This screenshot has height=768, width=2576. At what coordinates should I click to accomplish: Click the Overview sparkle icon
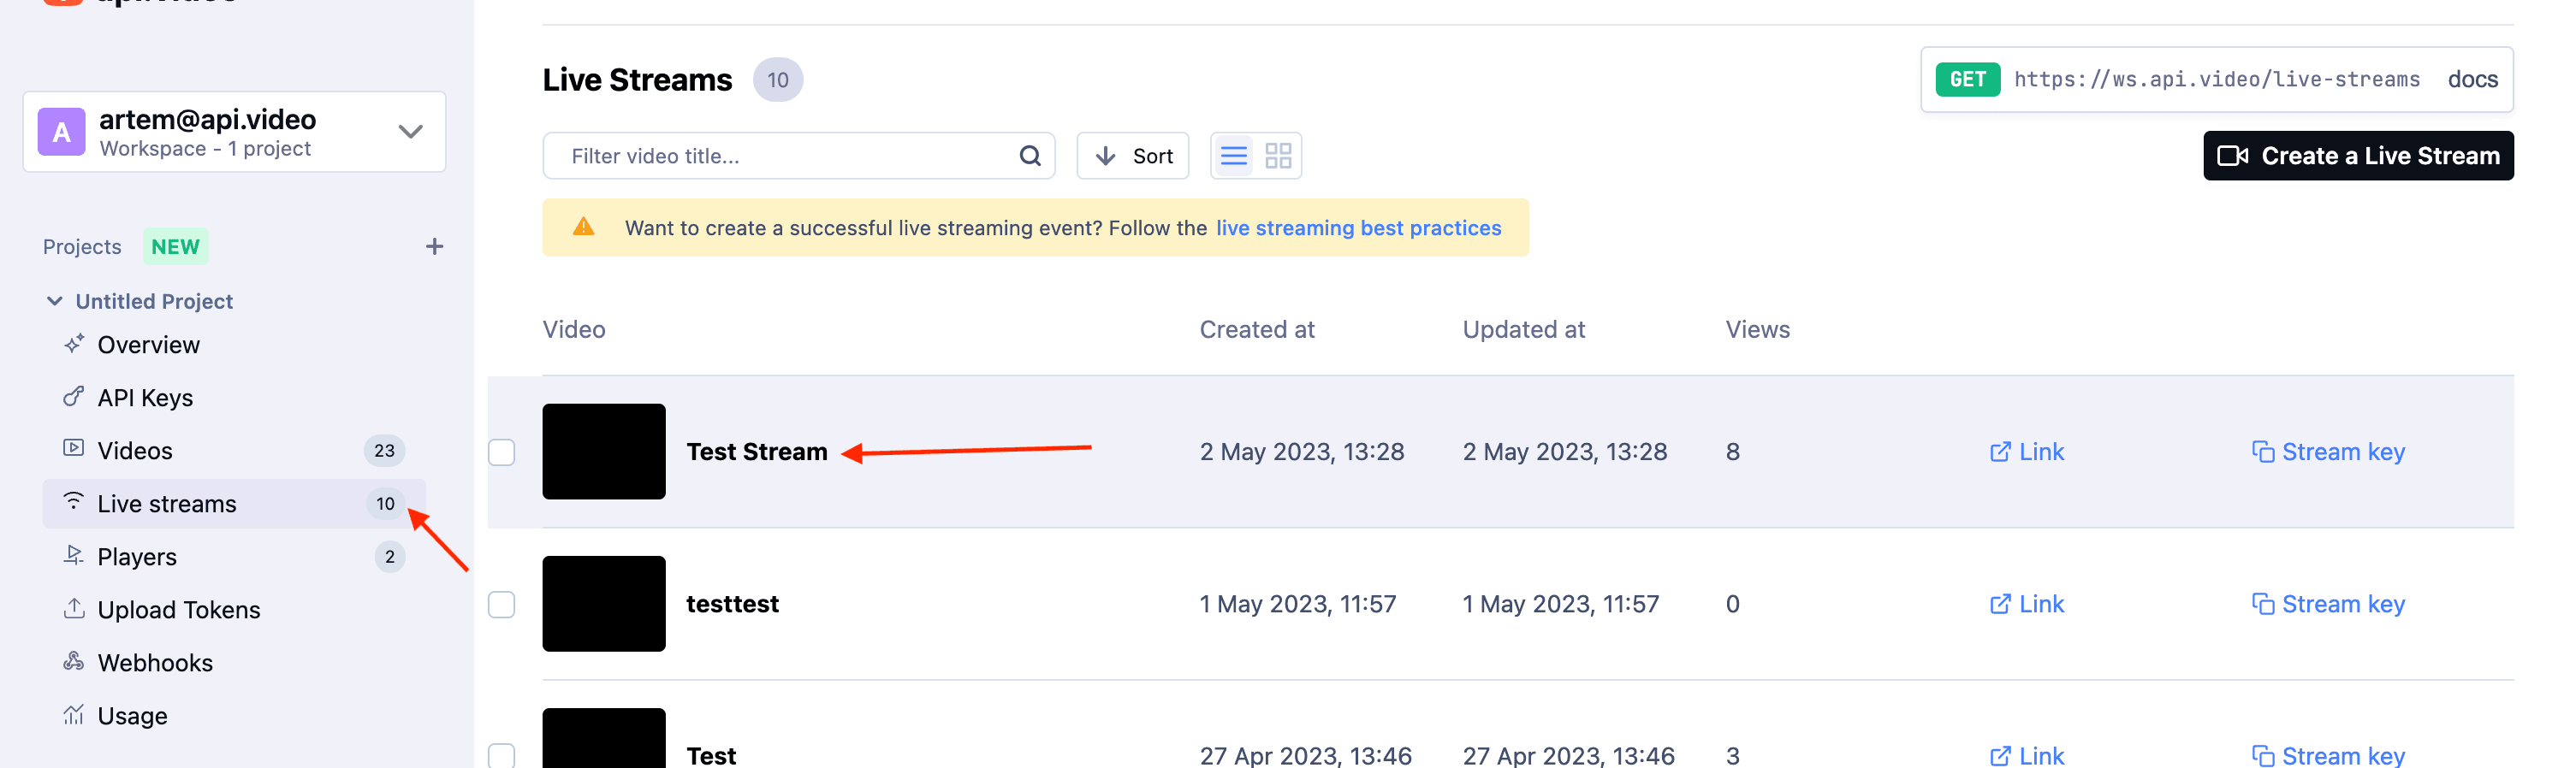(x=74, y=344)
